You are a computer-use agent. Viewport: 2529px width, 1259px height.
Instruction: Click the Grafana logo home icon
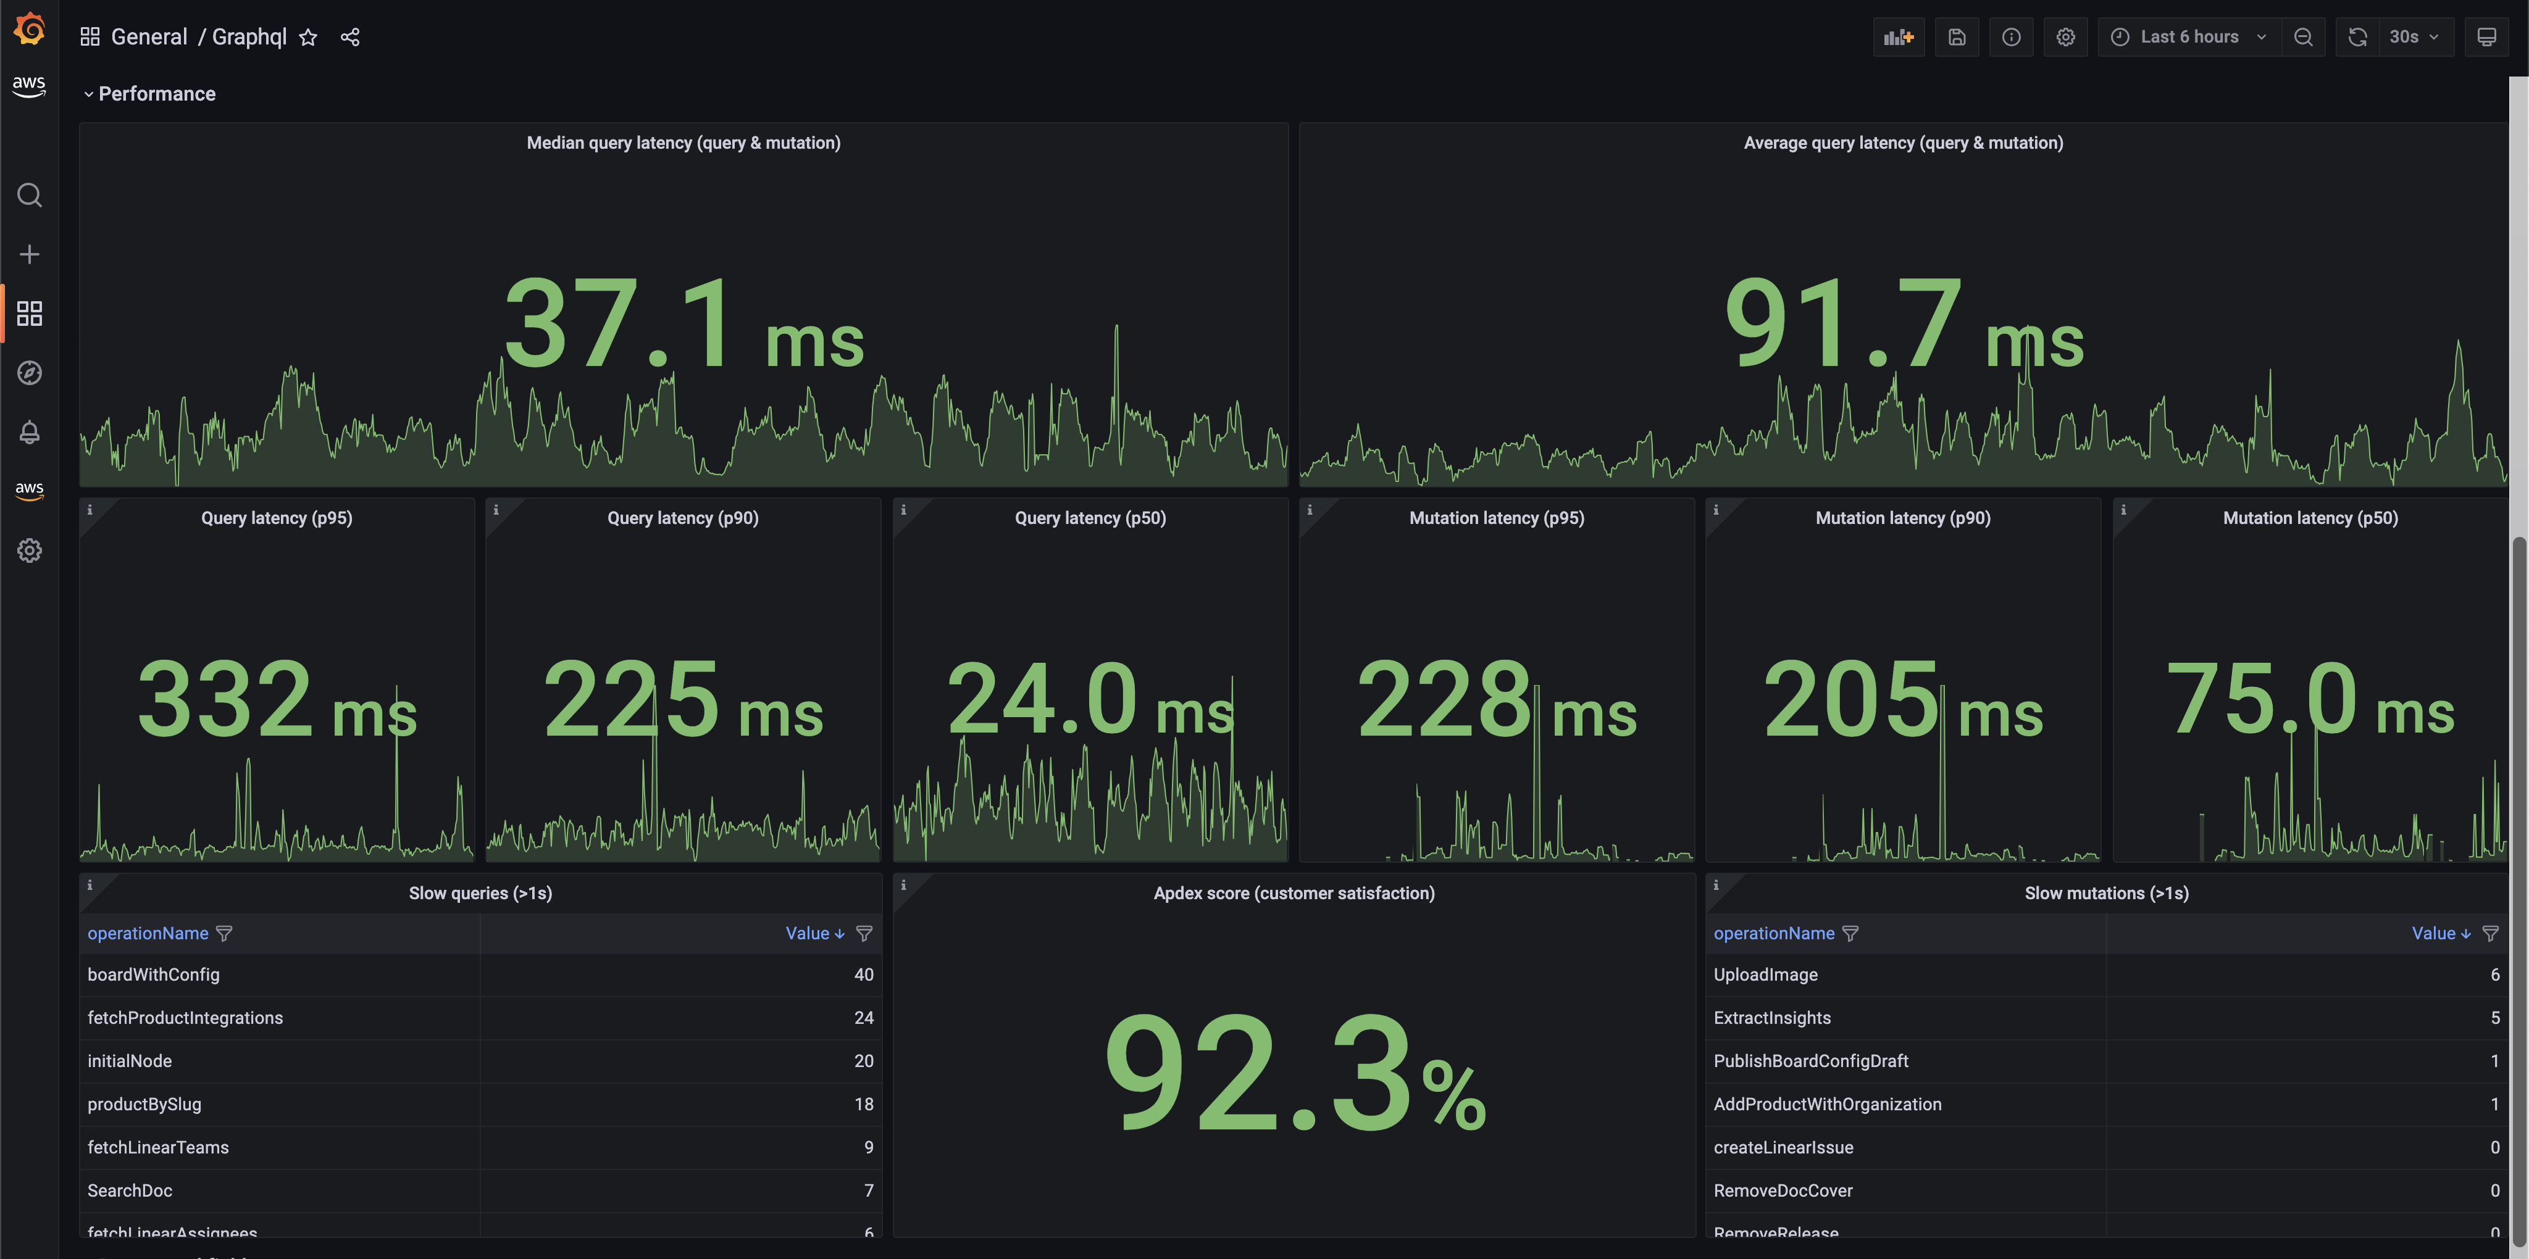30,30
